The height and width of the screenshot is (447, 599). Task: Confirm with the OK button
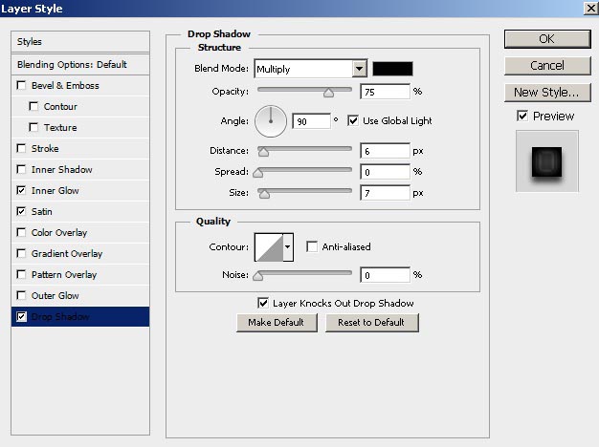[547, 39]
